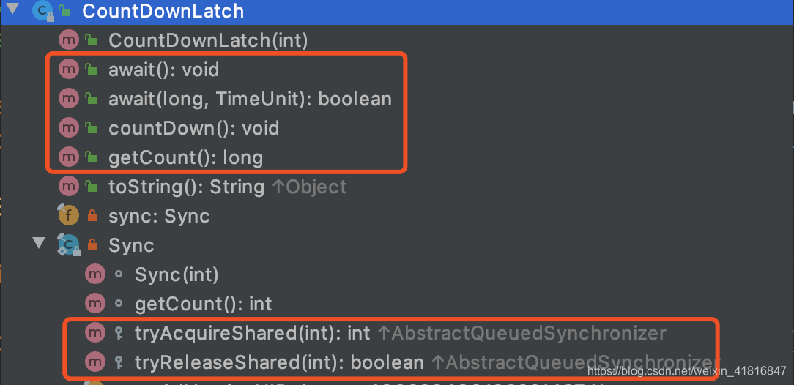Select getCount(): long method
Image resolution: width=794 pixels, height=385 pixels.
186,158
